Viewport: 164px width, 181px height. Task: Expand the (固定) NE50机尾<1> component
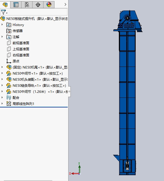point(2,67)
